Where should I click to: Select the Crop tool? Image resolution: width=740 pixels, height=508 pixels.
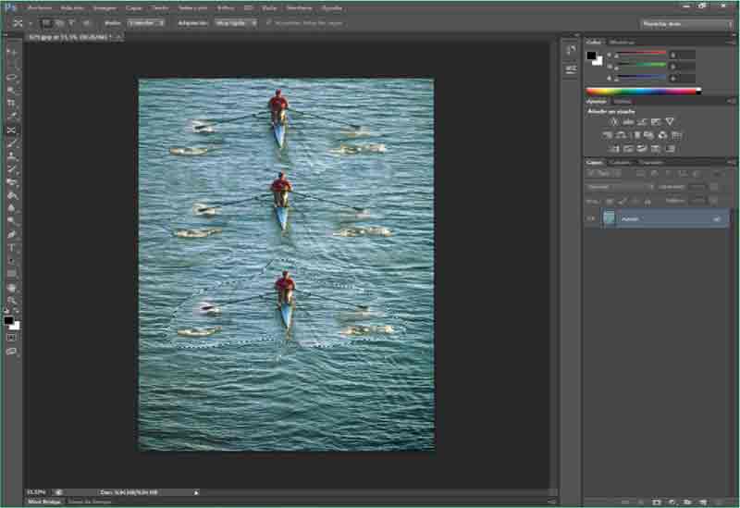tap(12, 104)
